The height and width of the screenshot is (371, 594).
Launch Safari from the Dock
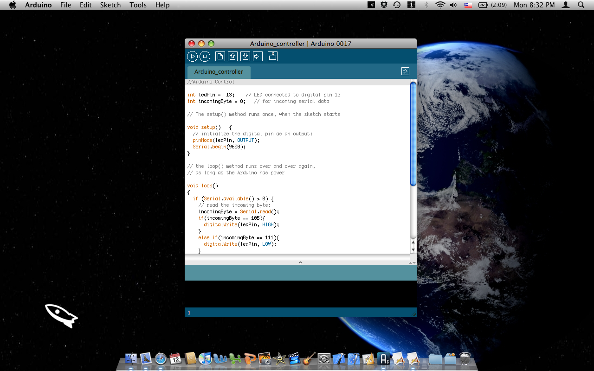(x=161, y=358)
